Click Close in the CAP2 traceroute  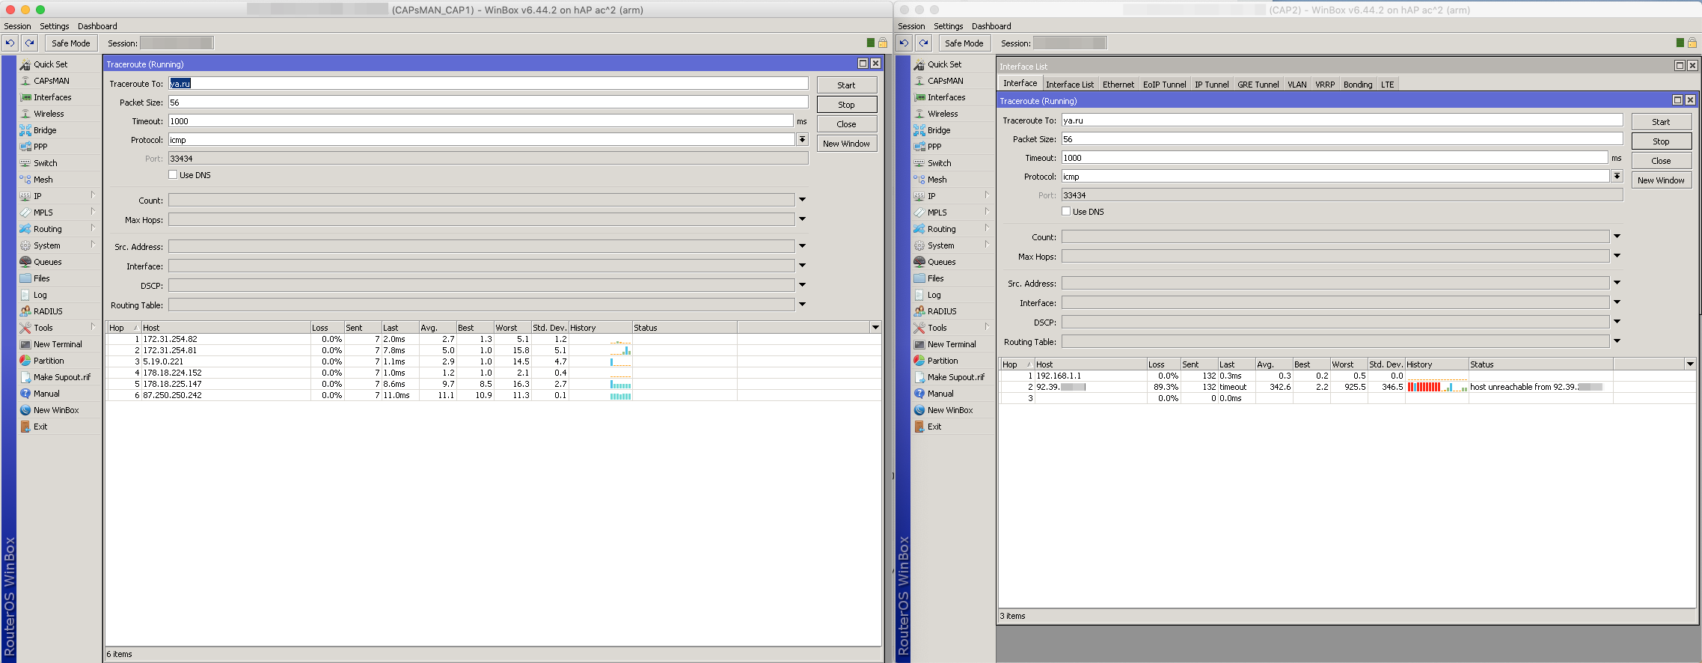click(1661, 161)
